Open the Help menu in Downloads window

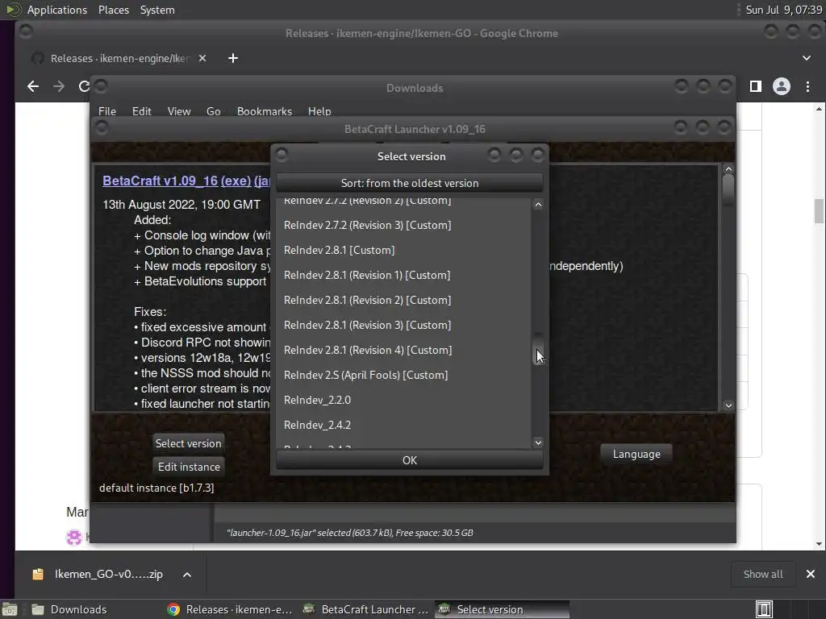pyautogui.click(x=319, y=111)
